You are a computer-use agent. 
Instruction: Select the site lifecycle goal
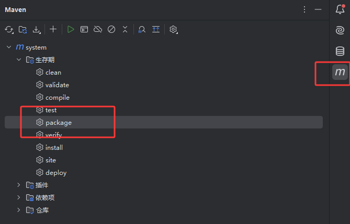coord(164,160)
